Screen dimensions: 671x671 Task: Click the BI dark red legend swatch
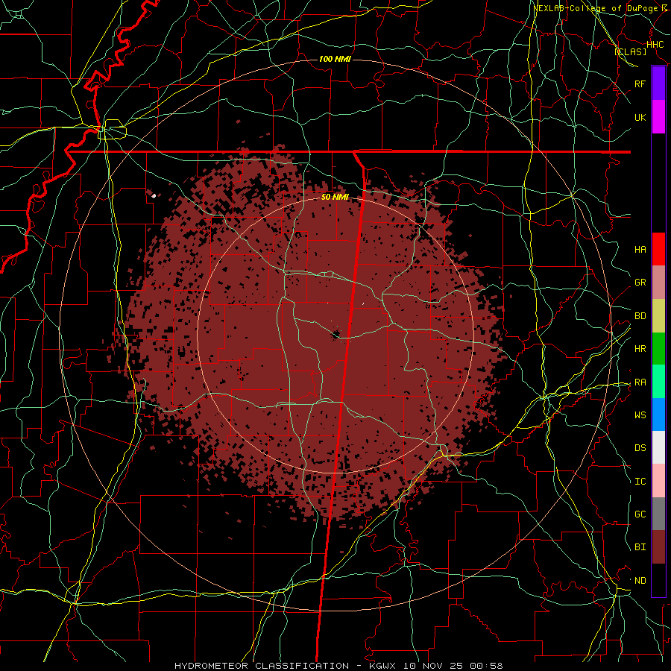pyautogui.click(x=658, y=547)
